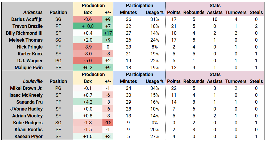Select D.J. Wagner's red -5.0 Box cell
Viewport: 265px width, 141px height.
pos(88,61)
